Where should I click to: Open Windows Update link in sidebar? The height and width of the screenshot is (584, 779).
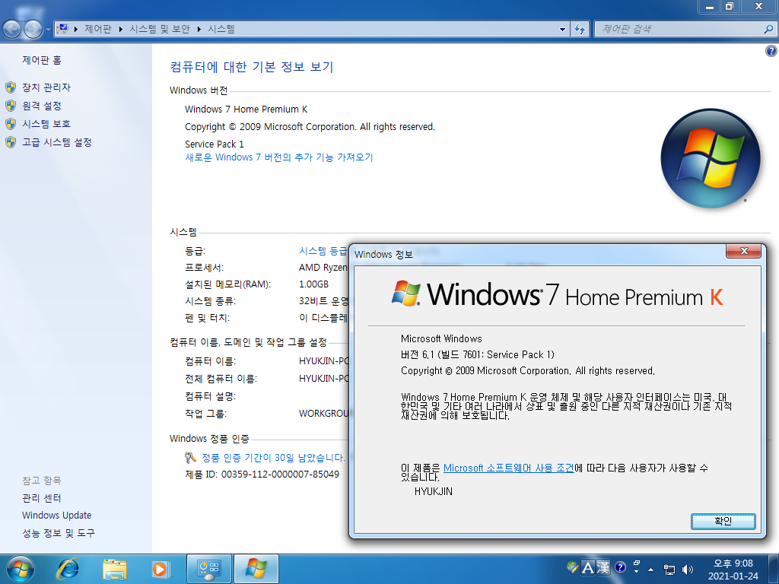56,516
